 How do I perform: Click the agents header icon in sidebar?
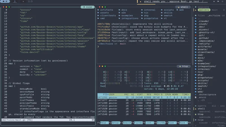(x=195, y=106)
